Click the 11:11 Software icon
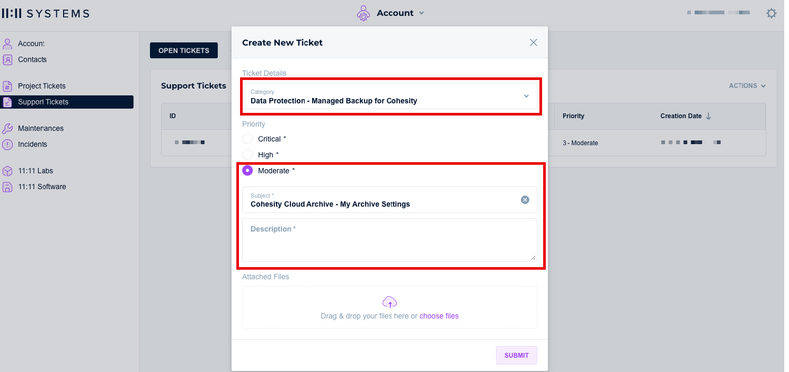 coord(7,187)
